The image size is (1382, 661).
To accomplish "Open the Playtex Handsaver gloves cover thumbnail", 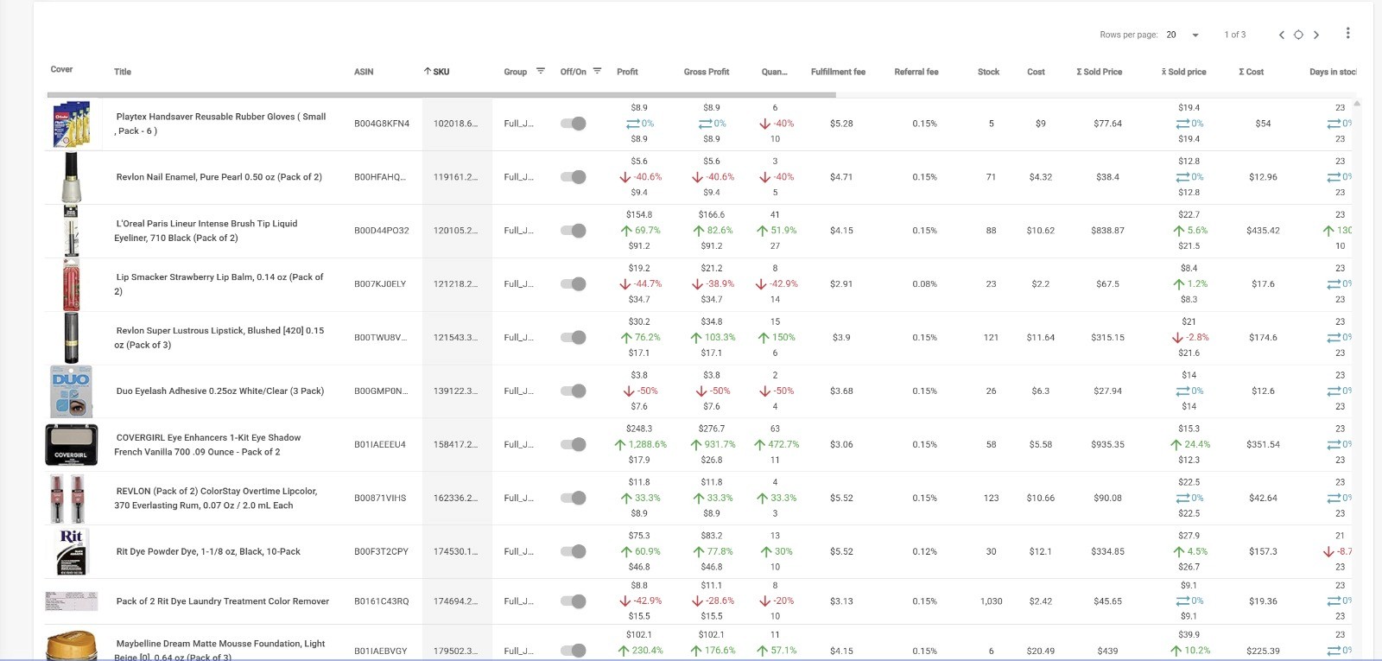I will (72, 124).
